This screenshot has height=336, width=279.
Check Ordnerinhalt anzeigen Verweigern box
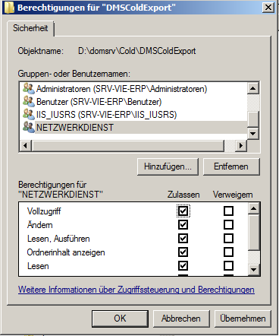(x=228, y=252)
